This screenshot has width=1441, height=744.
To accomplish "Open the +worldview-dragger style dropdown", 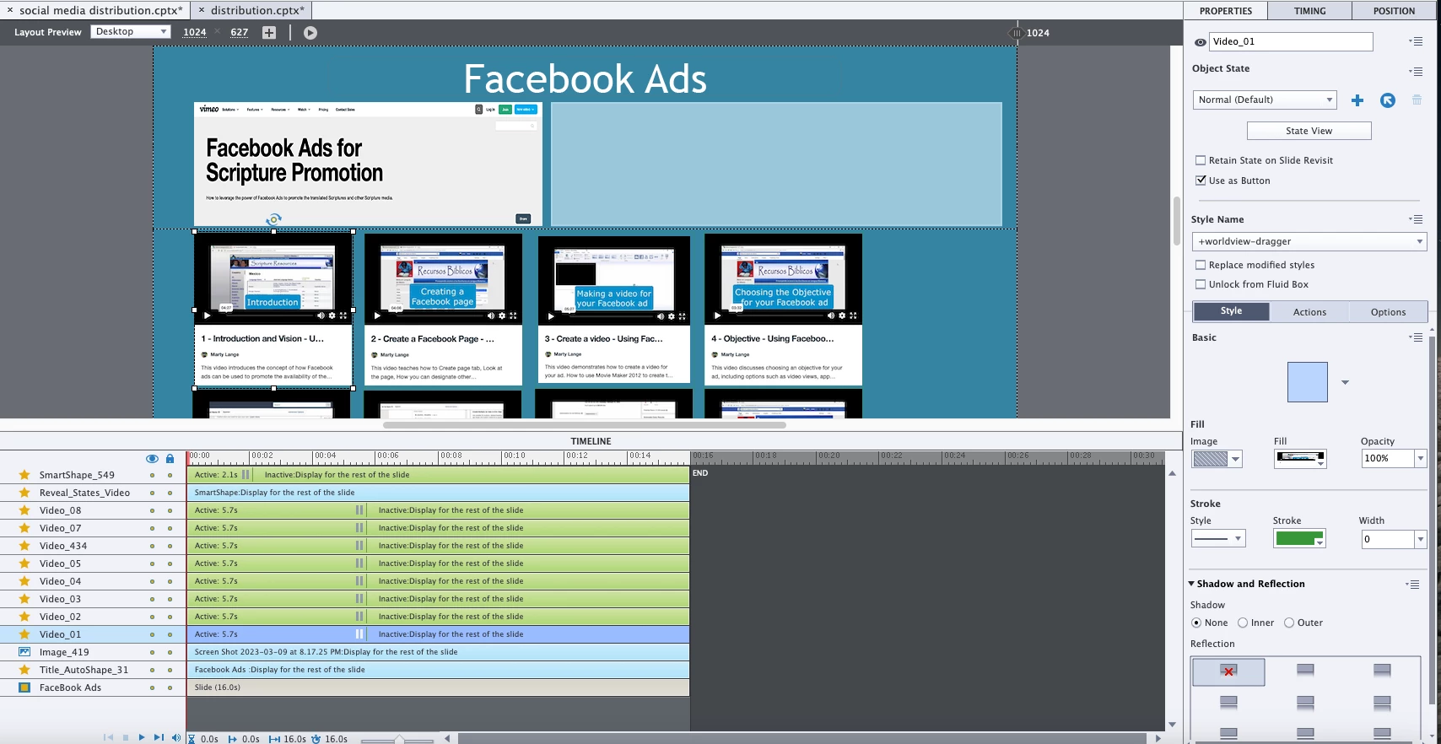I will tap(1309, 241).
